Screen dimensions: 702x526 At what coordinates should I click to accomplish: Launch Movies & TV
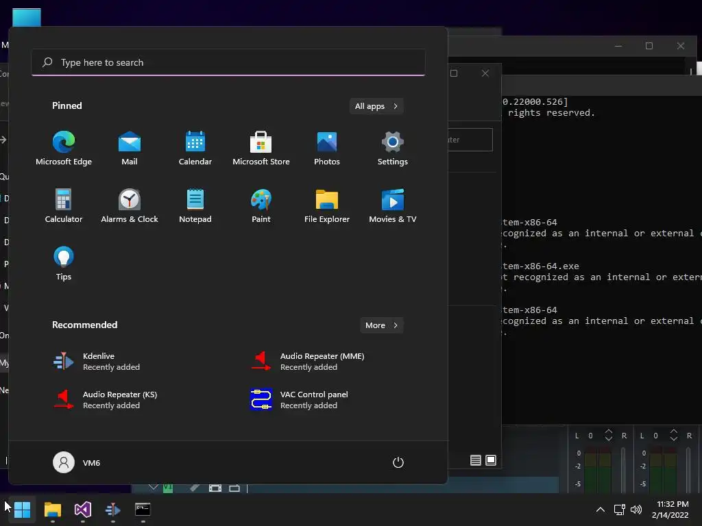coord(393,206)
